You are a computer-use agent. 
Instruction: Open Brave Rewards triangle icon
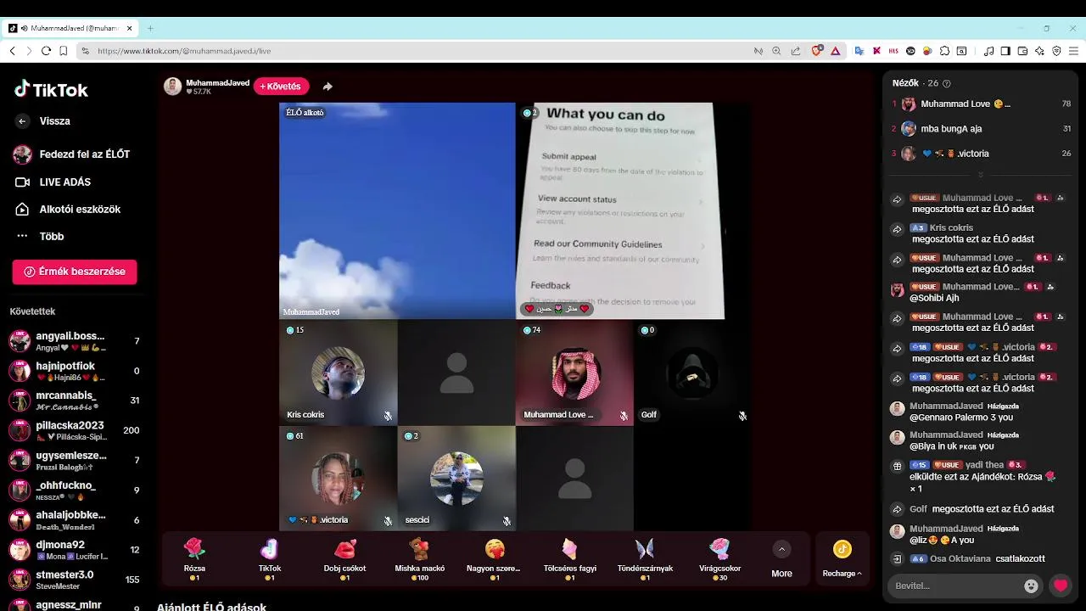[x=835, y=51]
